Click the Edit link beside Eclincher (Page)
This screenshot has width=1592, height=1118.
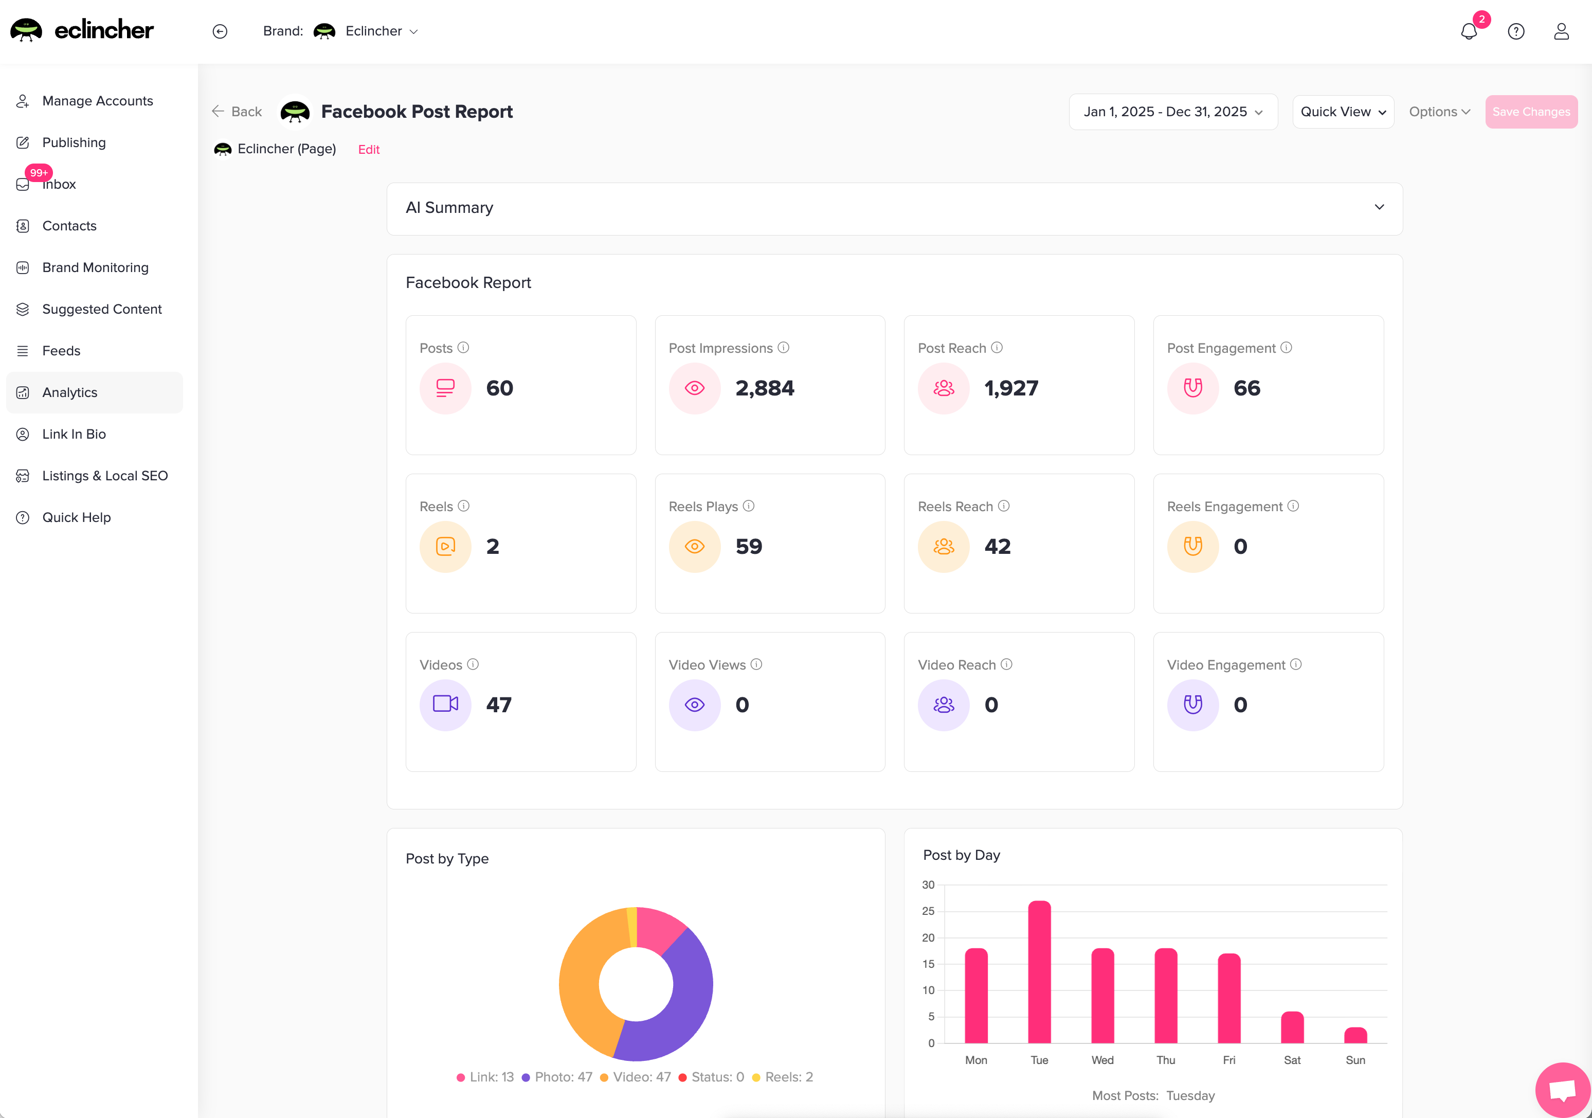point(368,149)
